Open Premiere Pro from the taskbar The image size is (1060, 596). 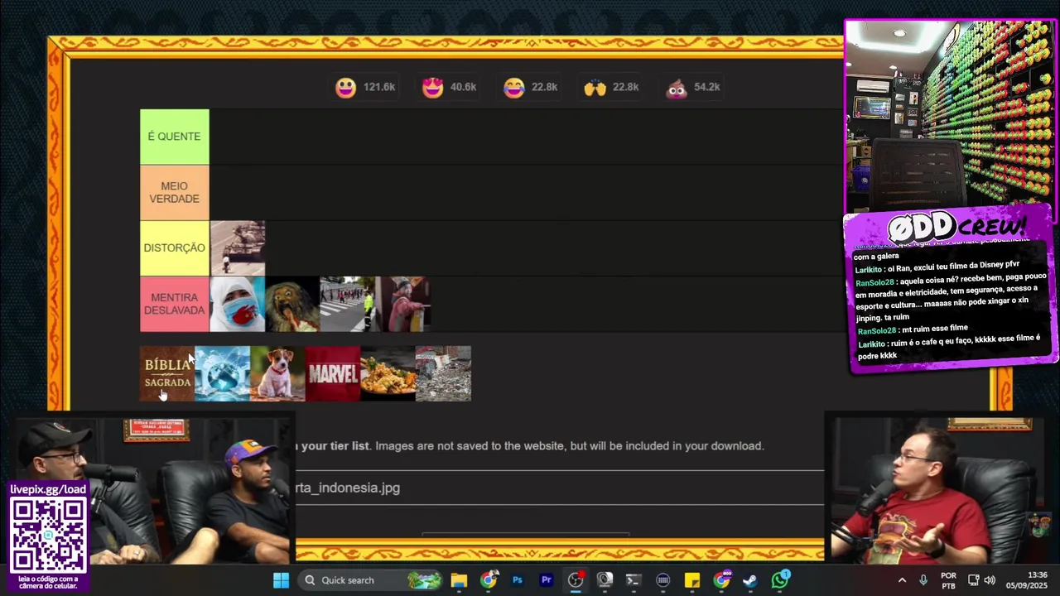point(547,580)
